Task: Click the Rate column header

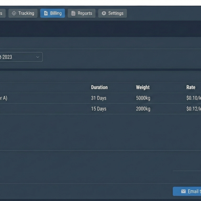Action: pyautogui.click(x=191, y=87)
